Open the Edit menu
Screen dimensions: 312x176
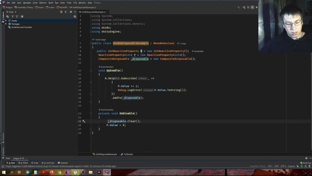pos(14,3)
